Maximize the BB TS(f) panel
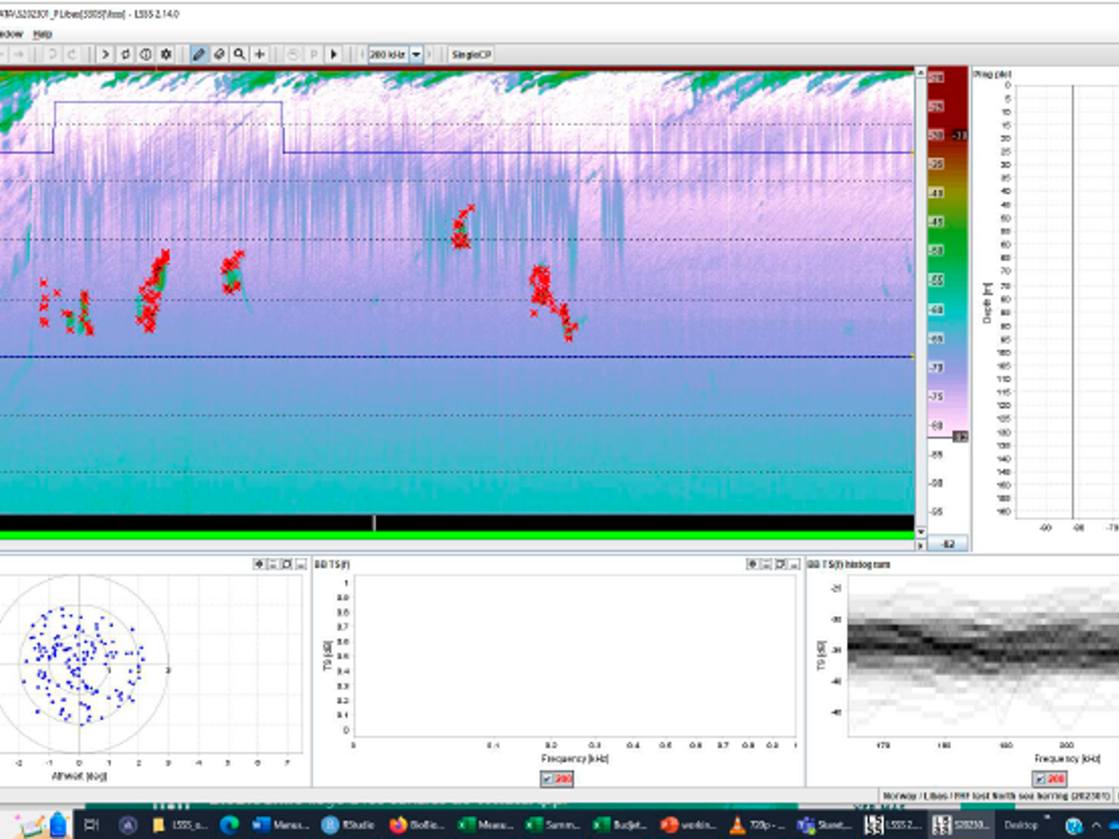The width and height of the screenshot is (1119, 839). 781,564
